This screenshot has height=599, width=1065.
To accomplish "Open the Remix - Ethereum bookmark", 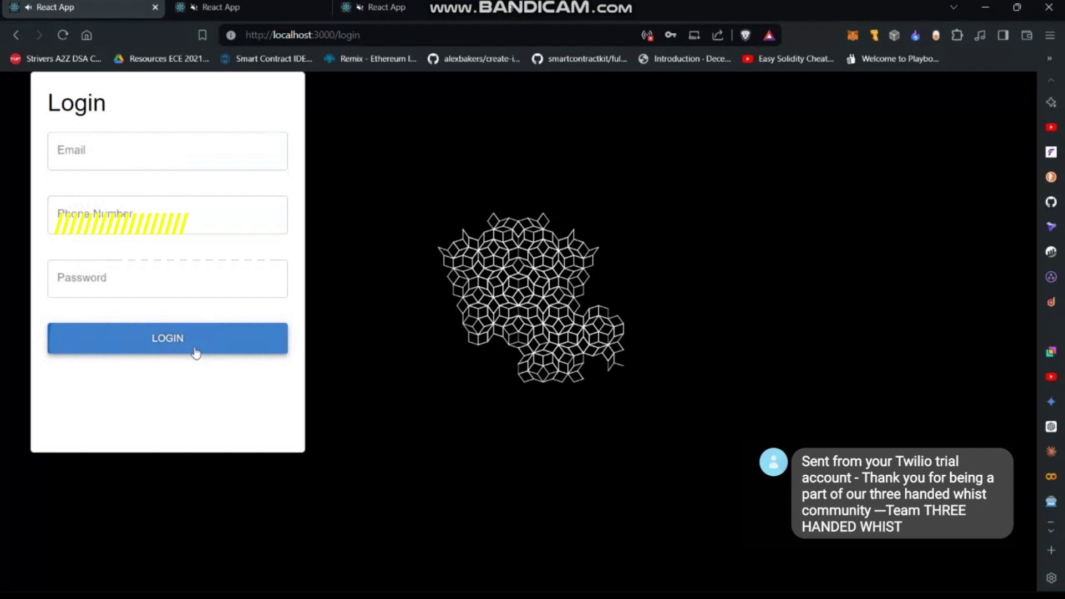I will coord(371,58).
